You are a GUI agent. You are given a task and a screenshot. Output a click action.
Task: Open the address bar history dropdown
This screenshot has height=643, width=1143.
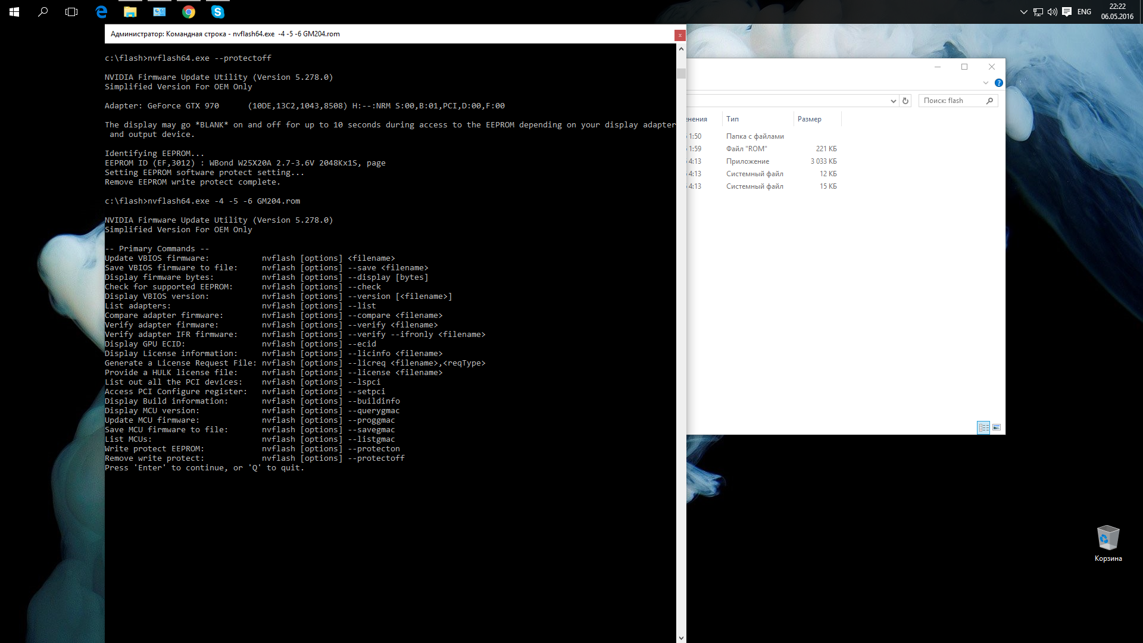point(893,101)
